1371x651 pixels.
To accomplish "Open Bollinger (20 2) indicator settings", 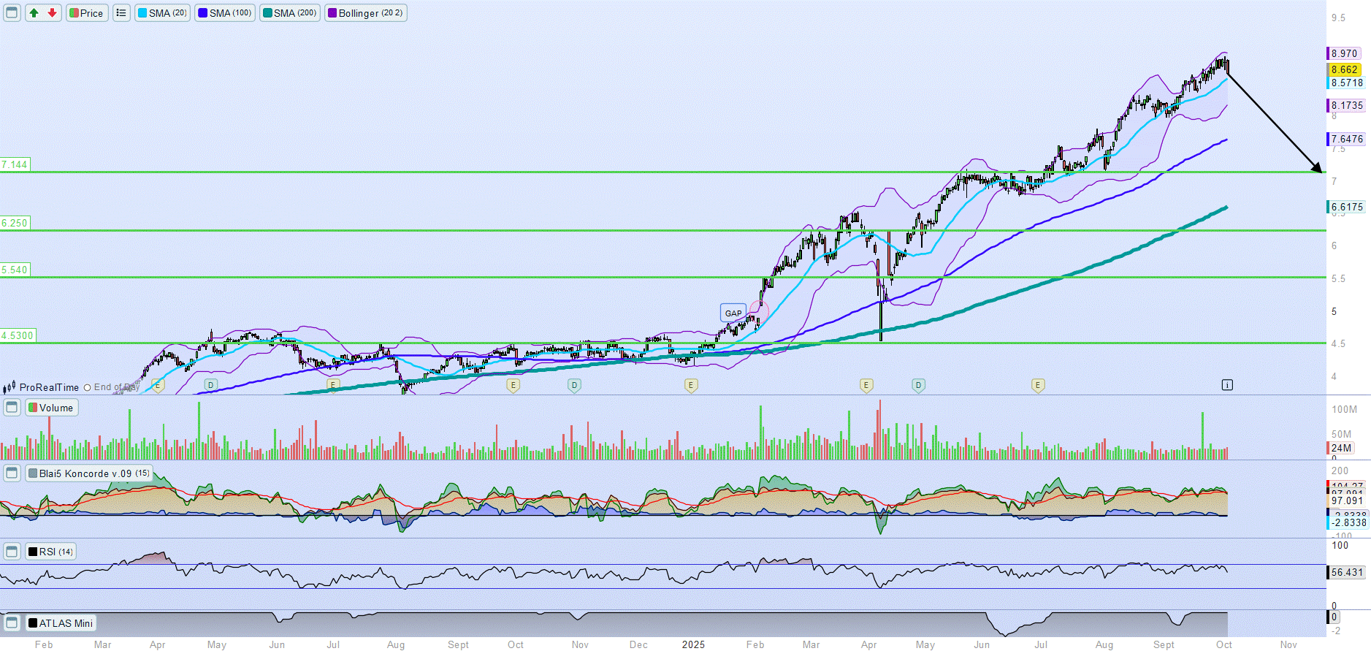I will click(365, 13).
